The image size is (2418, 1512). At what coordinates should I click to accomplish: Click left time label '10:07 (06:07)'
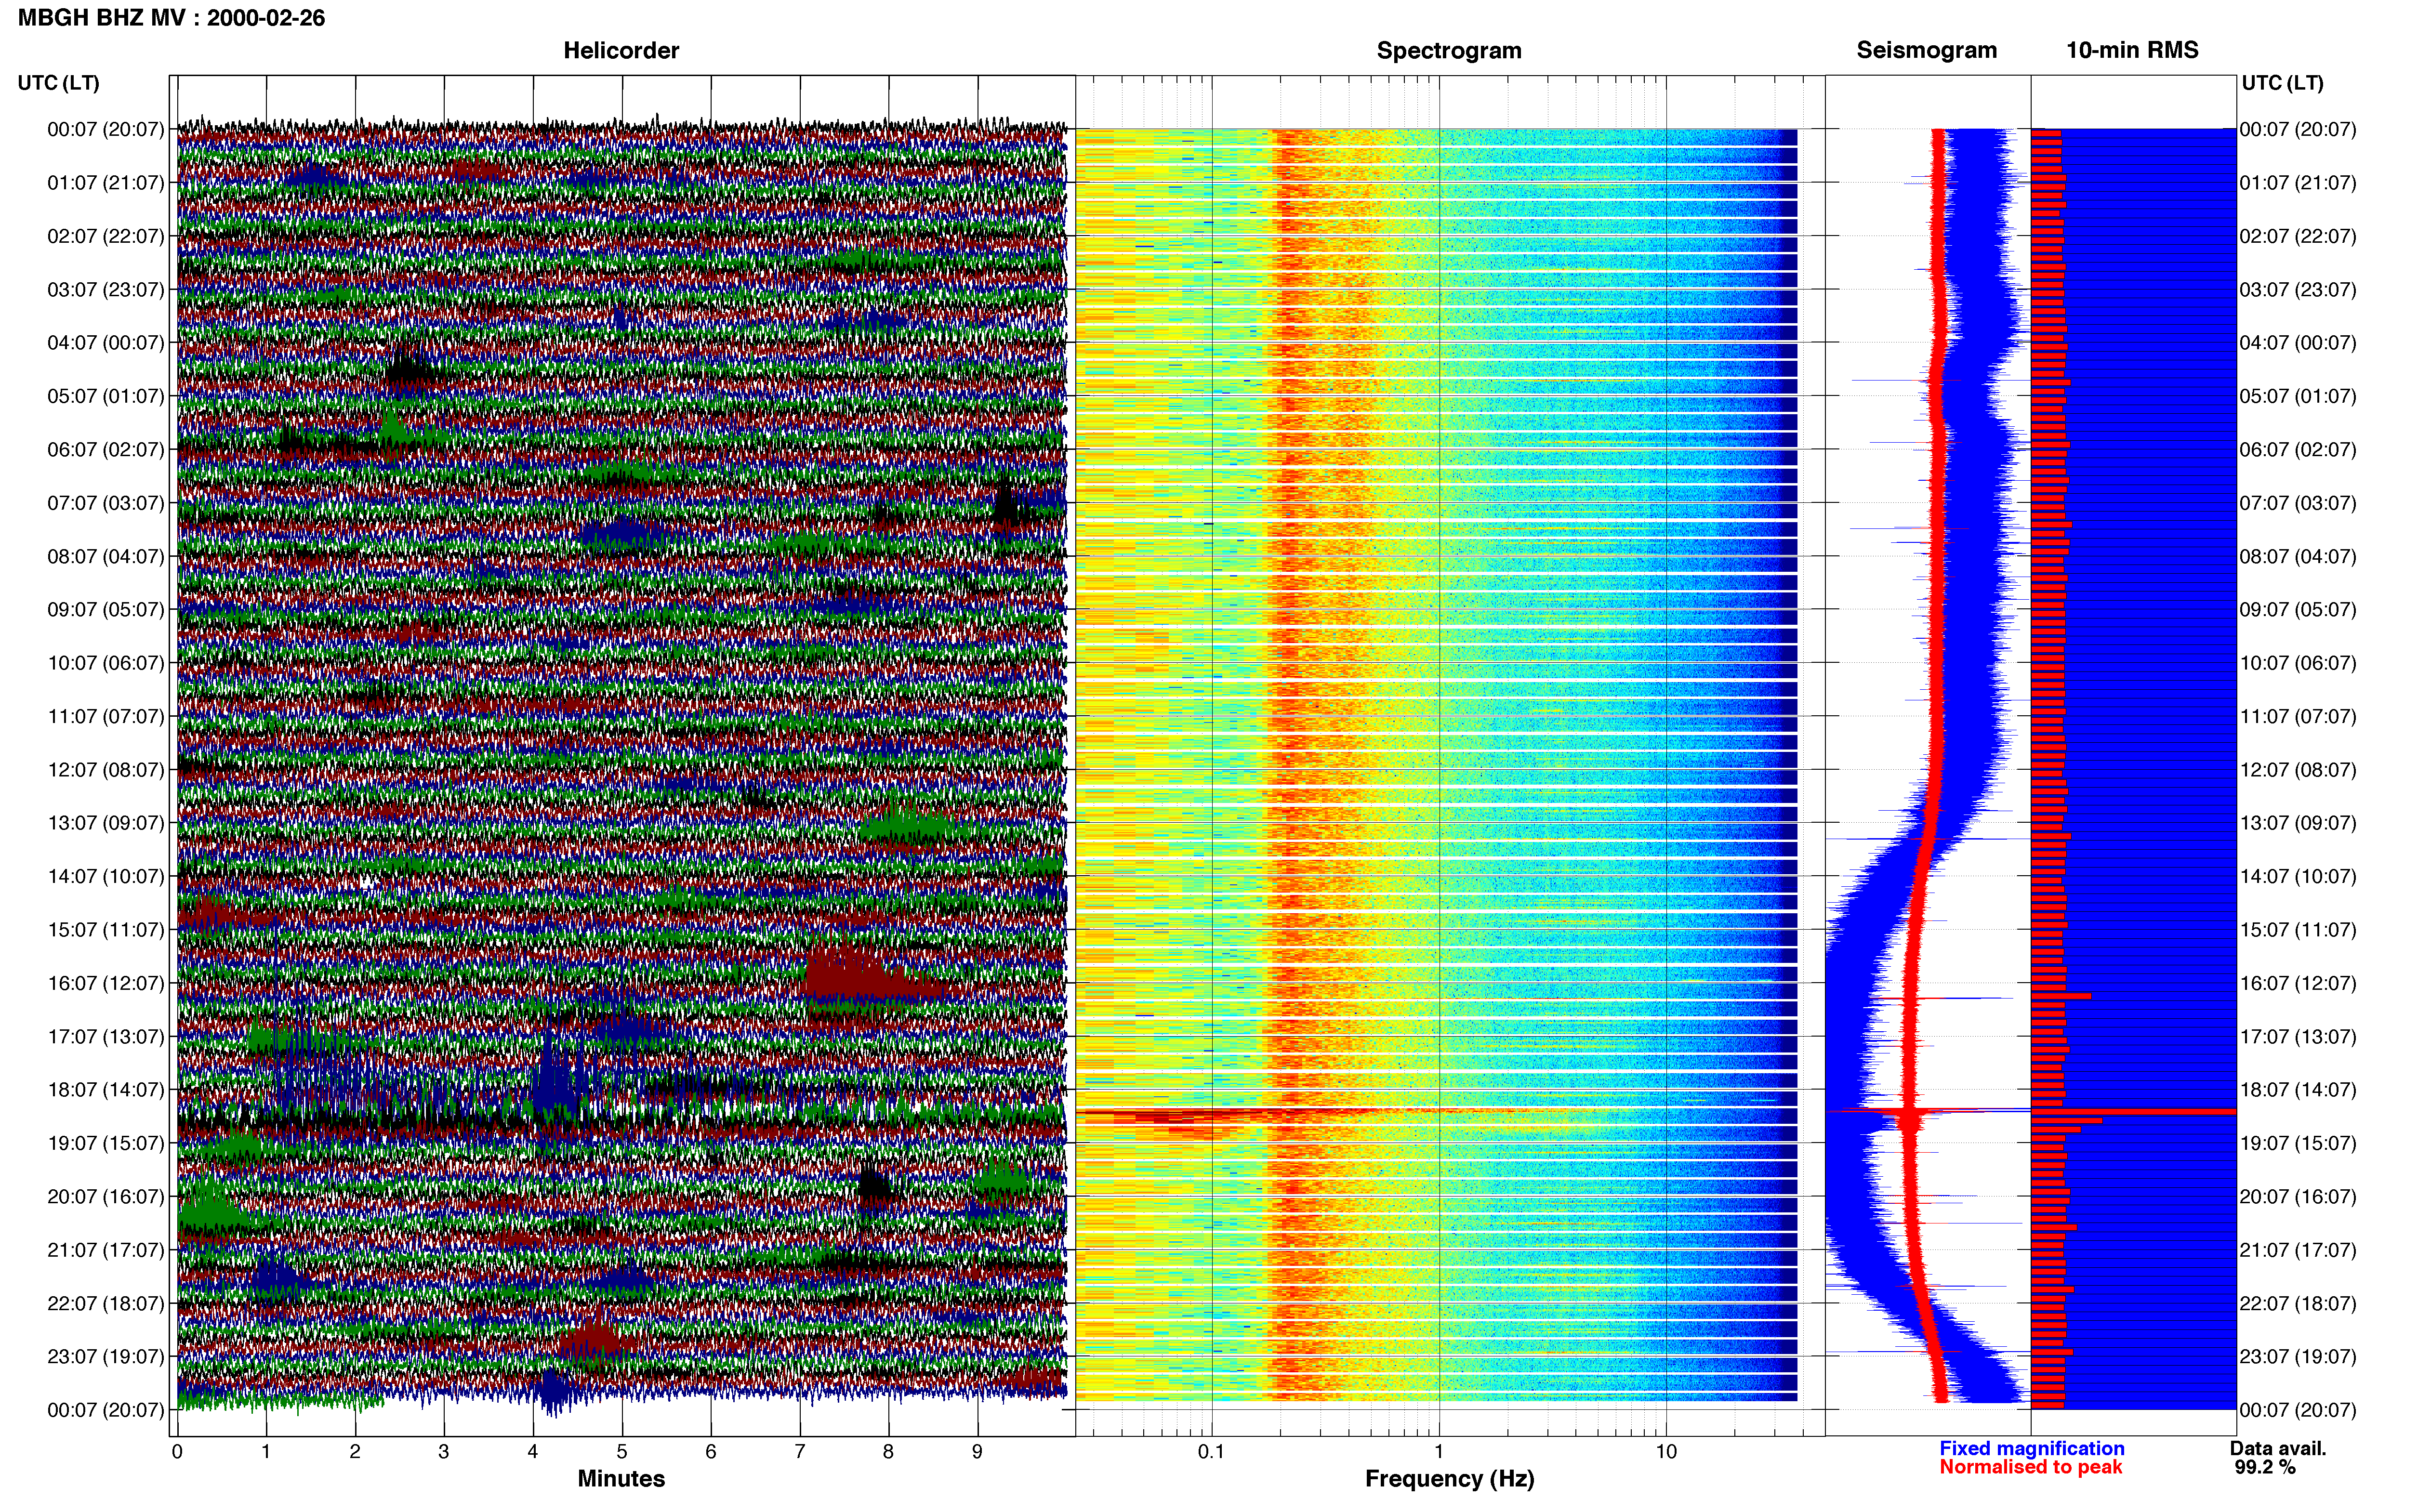click(105, 663)
